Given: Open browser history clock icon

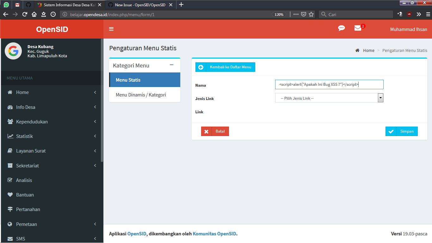Looking at the screenshot, I should tap(53, 14).
